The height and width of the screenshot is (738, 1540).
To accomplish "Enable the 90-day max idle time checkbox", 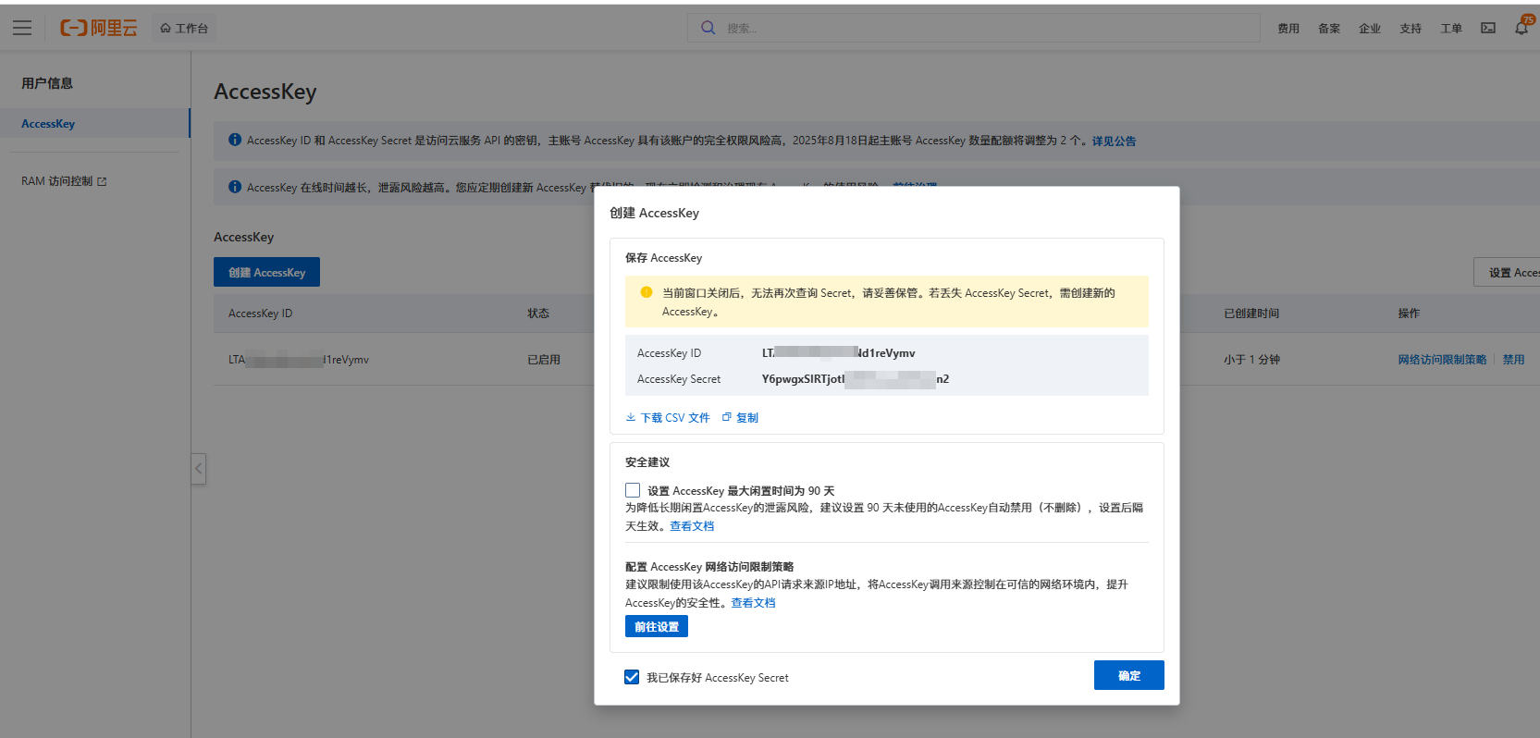I will coord(633,490).
